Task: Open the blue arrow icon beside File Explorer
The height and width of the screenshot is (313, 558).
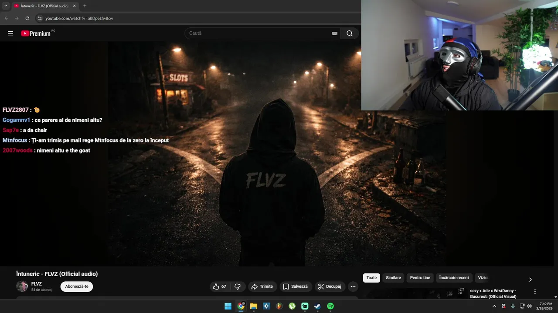Action: 266,306
